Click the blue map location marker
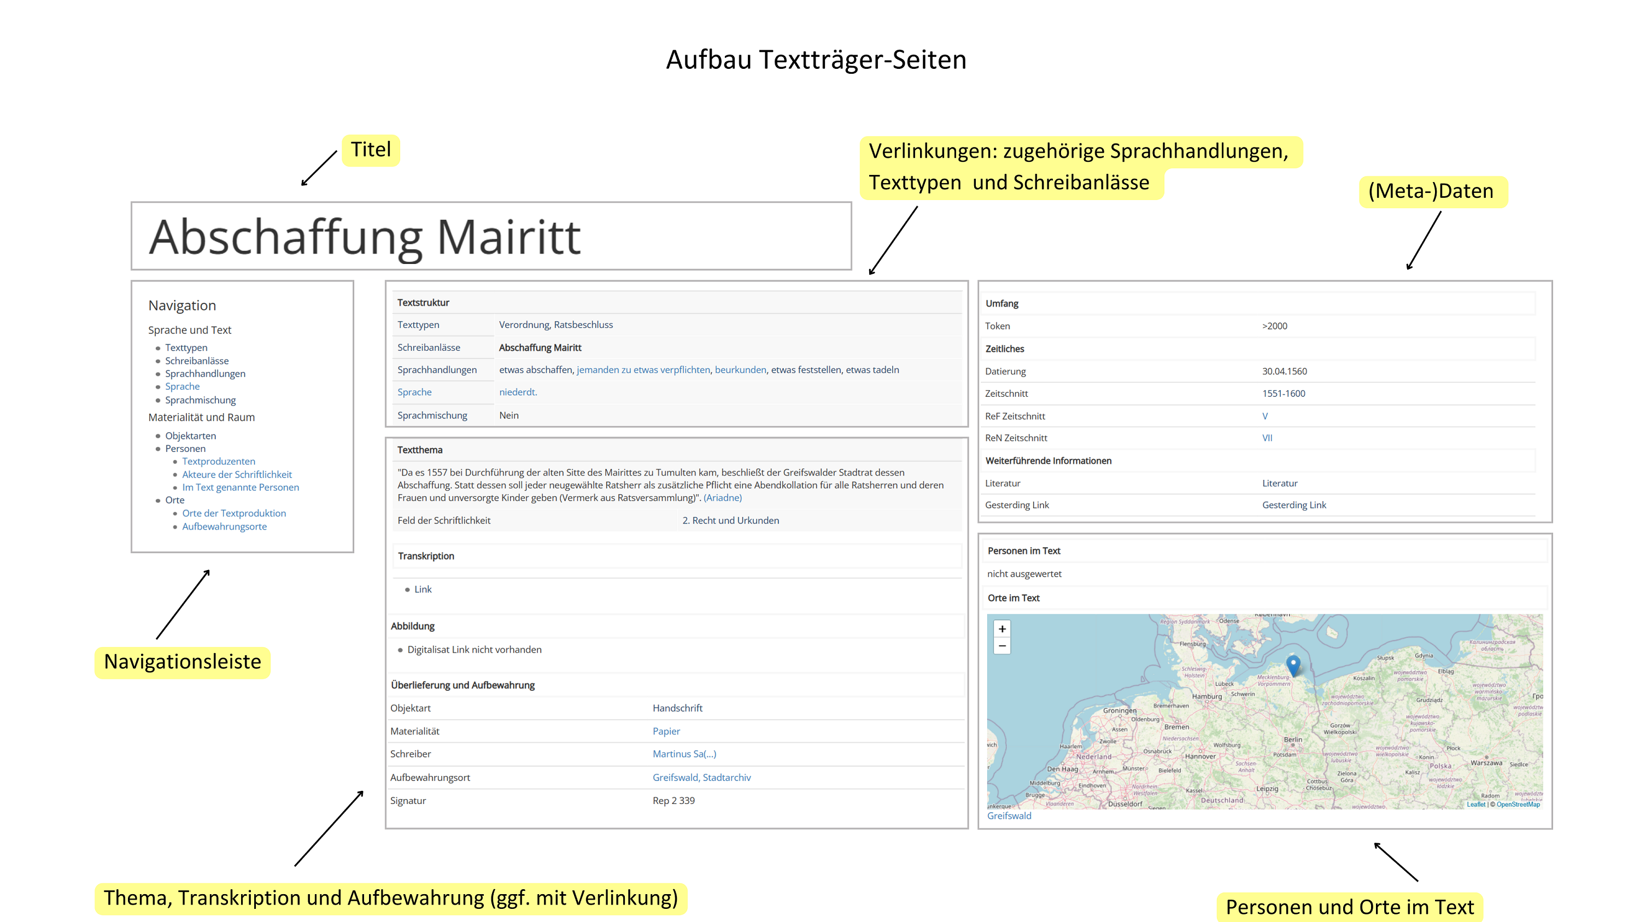The width and height of the screenshot is (1640, 922). click(x=1293, y=664)
